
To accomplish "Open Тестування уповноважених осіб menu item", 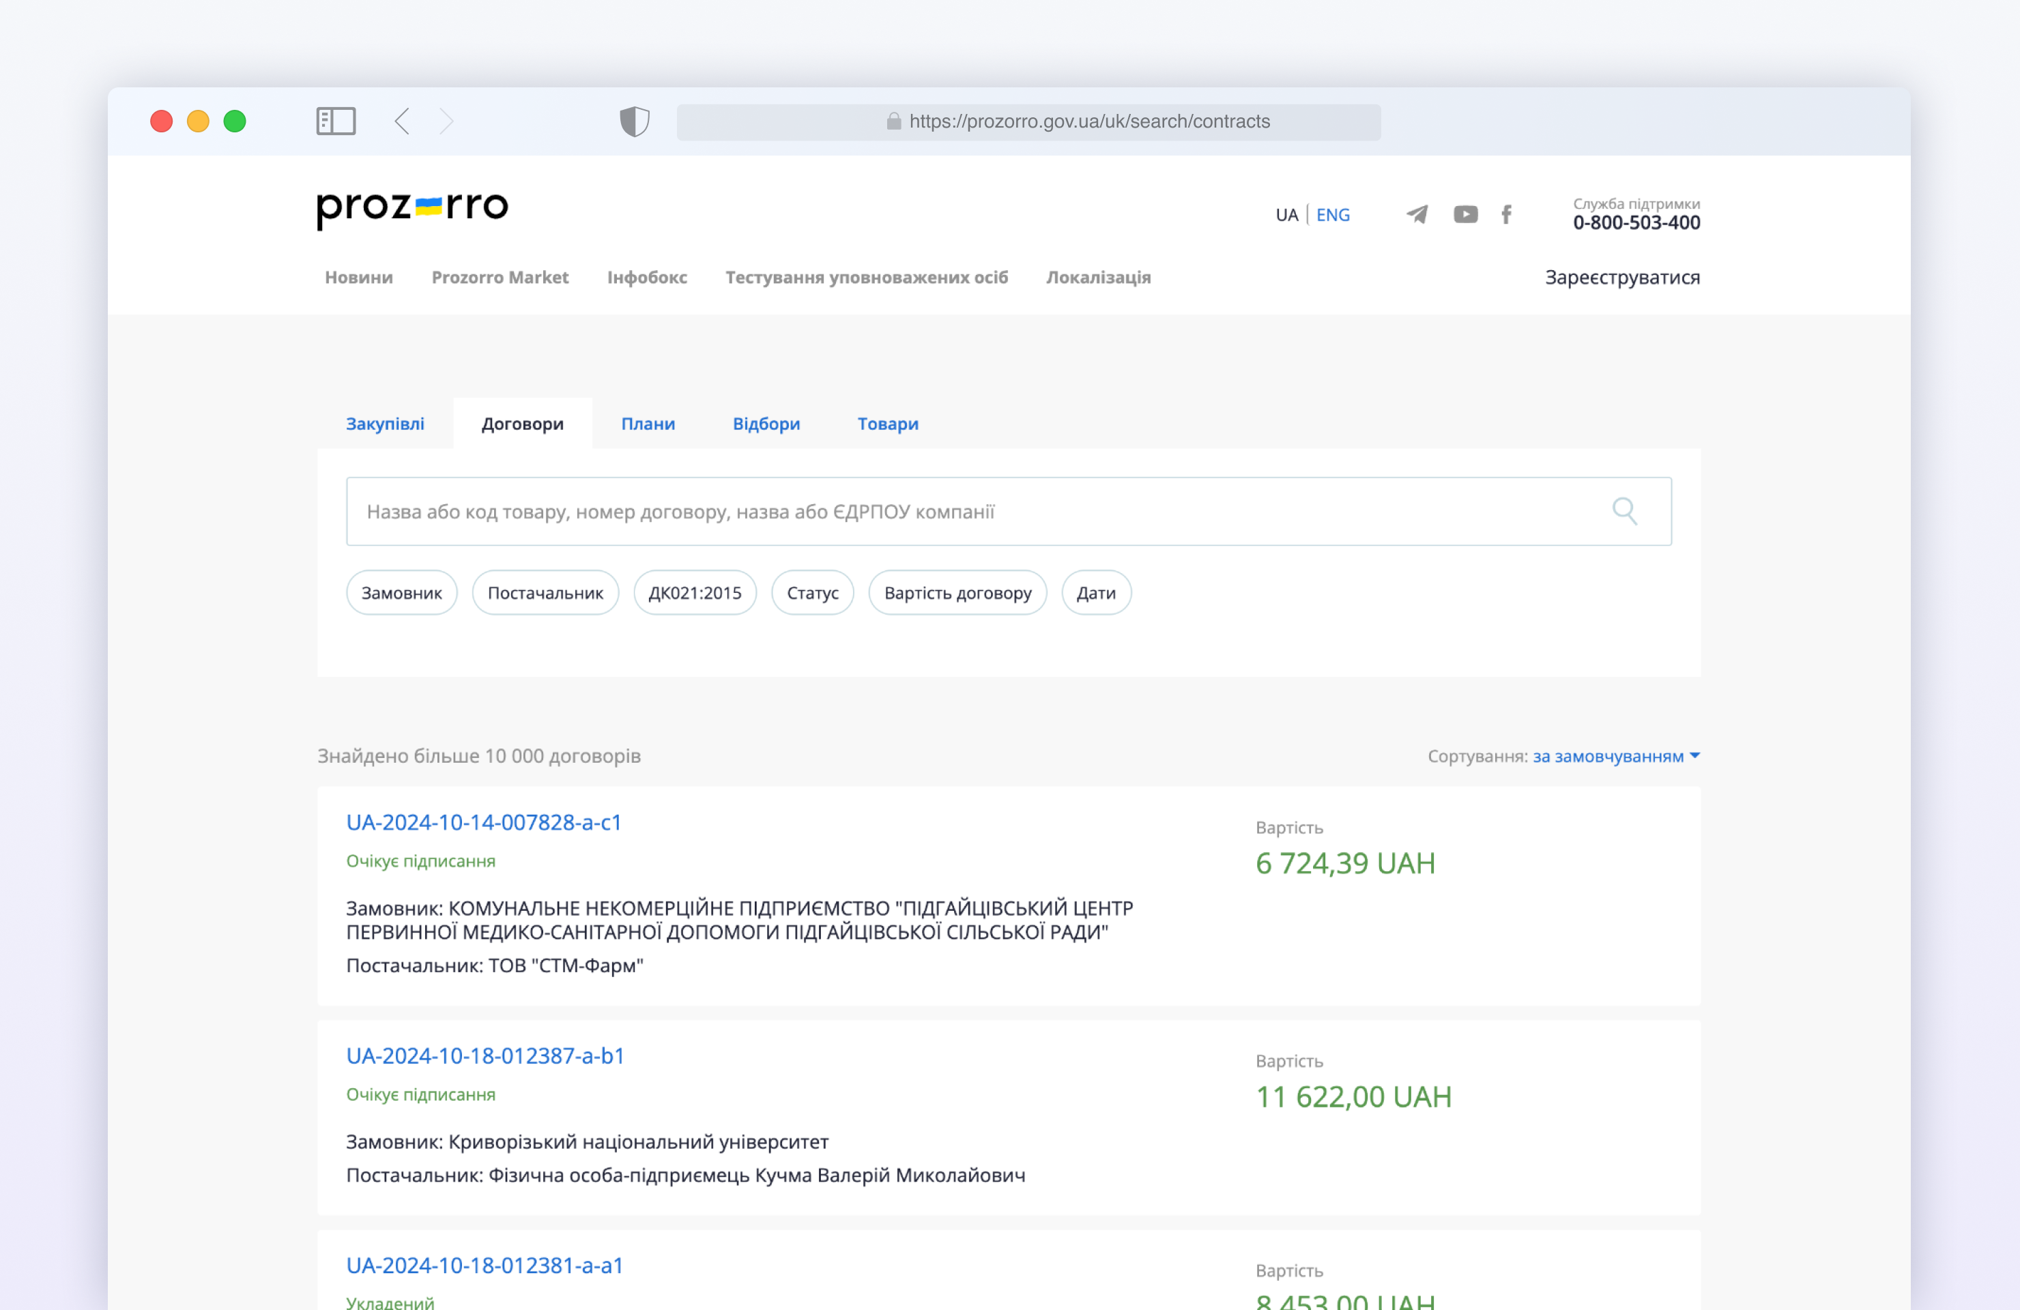I will [867, 278].
